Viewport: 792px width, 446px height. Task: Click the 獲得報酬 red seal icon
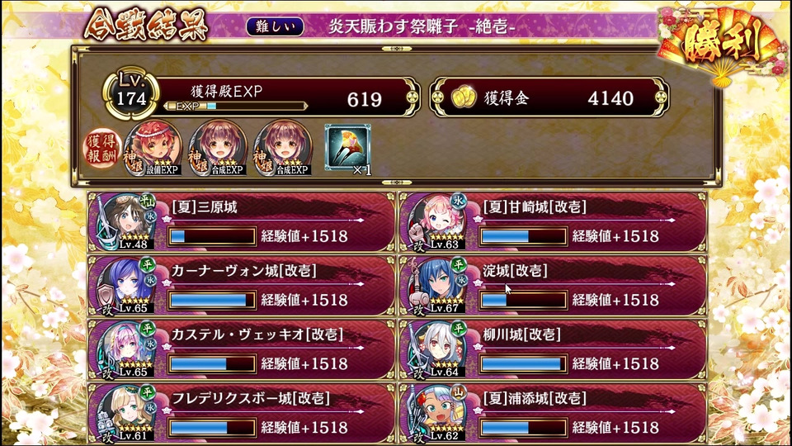(x=101, y=149)
